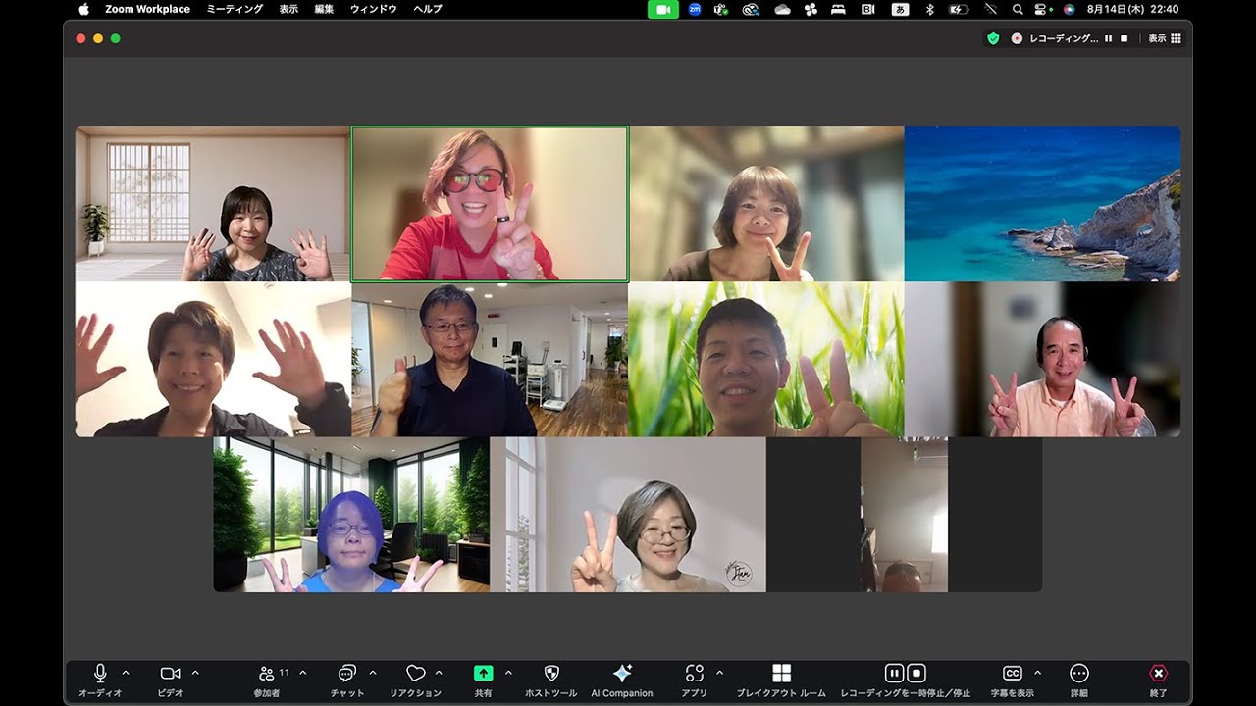Open the 表示 view layout button
The image size is (1256, 706).
[x=1165, y=38]
